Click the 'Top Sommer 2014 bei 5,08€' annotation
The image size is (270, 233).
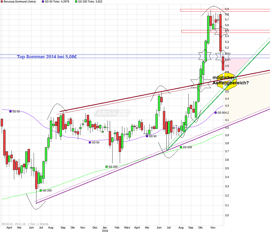(x=47, y=57)
